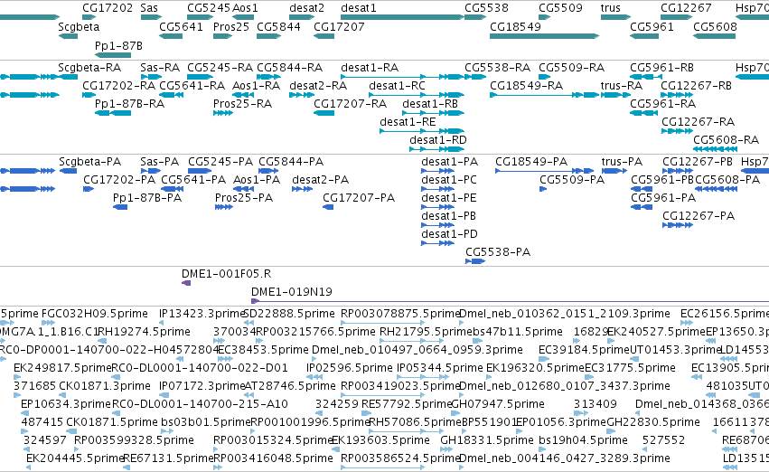Click the desat1-PC protein label

[x=449, y=180]
